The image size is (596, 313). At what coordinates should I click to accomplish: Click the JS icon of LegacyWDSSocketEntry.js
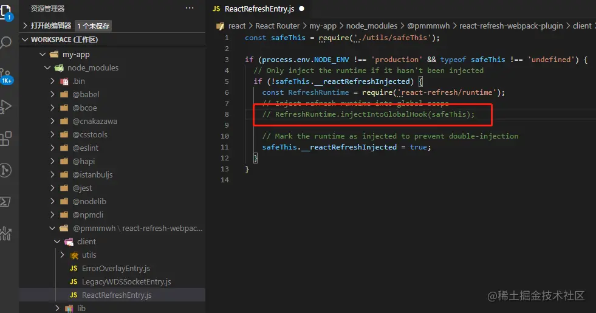tap(74, 282)
